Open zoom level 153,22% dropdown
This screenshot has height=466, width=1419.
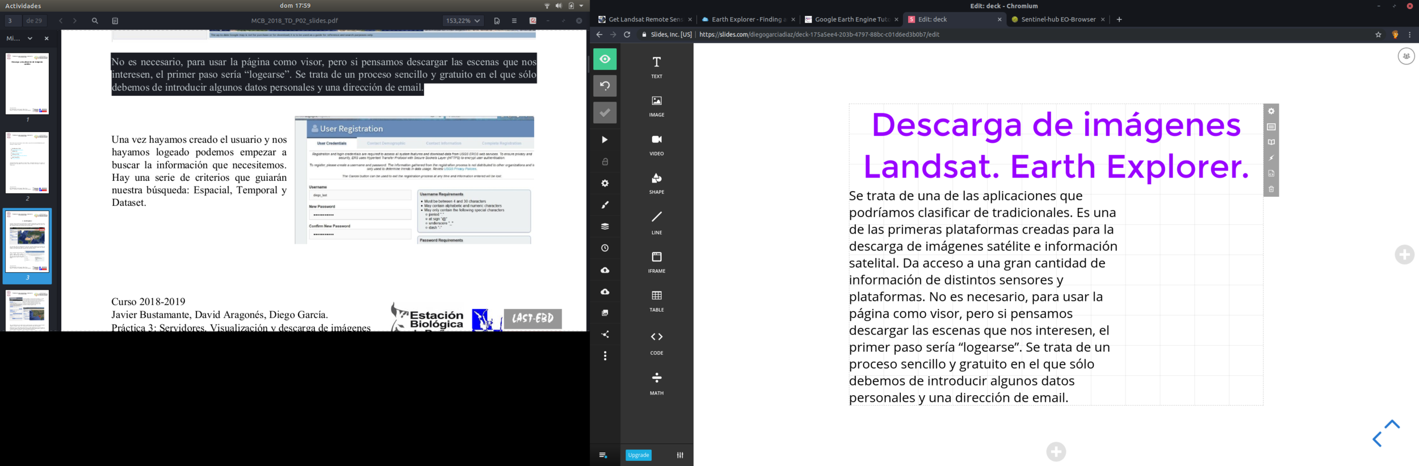[x=463, y=20]
